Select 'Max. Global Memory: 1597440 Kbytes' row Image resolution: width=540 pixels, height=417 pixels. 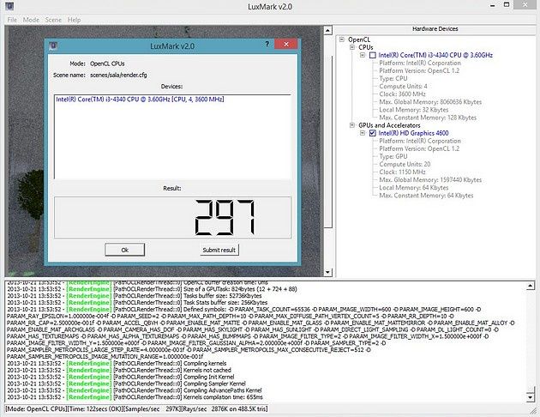(x=430, y=180)
